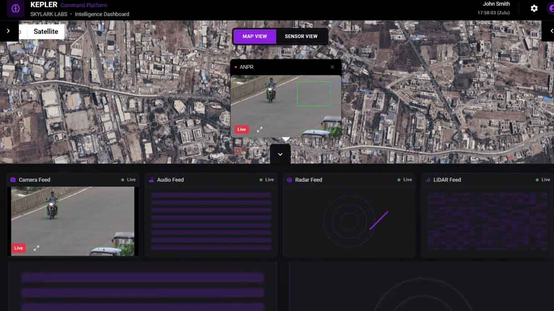This screenshot has height=311, width=554.
Task: Click the Live badge on Camera Feed
Action: pos(18,248)
